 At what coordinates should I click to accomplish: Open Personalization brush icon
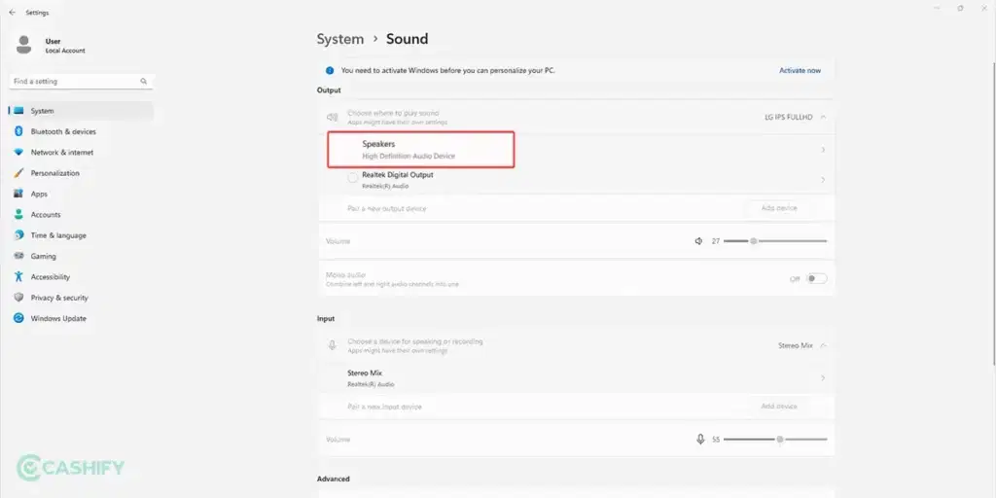point(18,173)
